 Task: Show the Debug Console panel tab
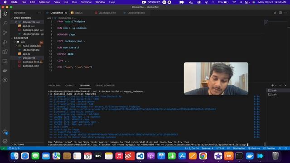pyautogui.click(x=105, y=86)
